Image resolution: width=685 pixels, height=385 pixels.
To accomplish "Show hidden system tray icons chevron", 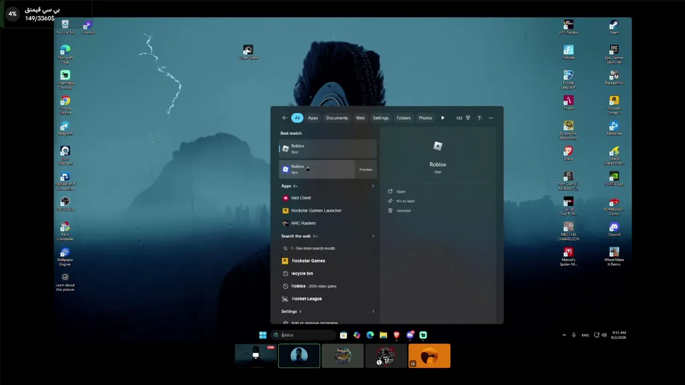I will [564, 335].
